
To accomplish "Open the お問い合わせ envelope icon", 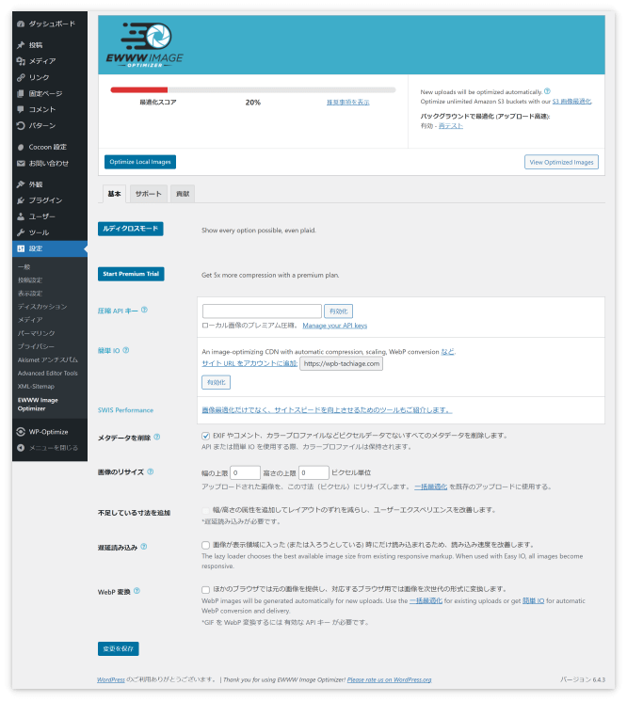I will tap(21, 164).
